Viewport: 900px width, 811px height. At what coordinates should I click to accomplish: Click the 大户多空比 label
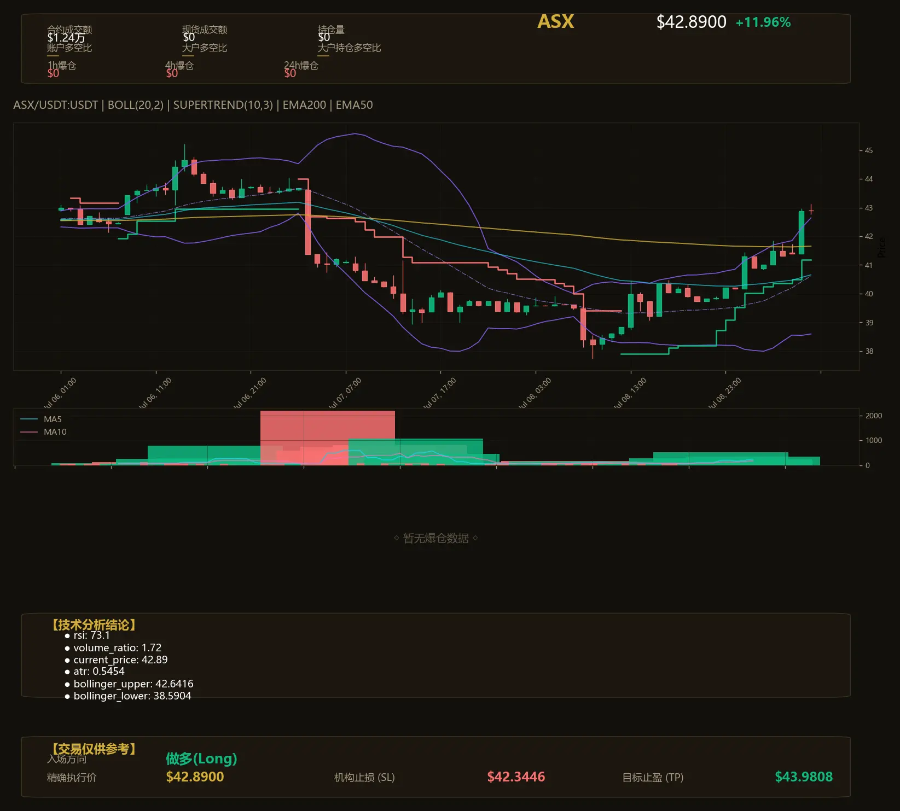point(205,48)
